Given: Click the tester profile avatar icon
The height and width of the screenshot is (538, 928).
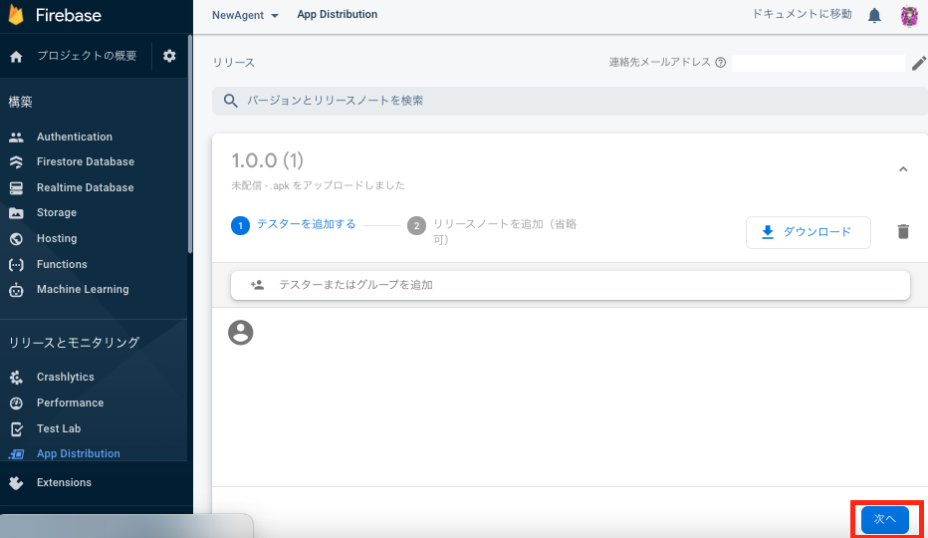Looking at the screenshot, I should pos(240,333).
